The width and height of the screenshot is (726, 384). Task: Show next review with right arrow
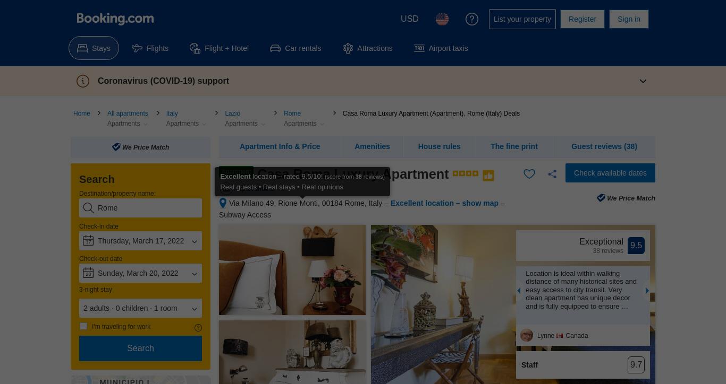click(647, 291)
